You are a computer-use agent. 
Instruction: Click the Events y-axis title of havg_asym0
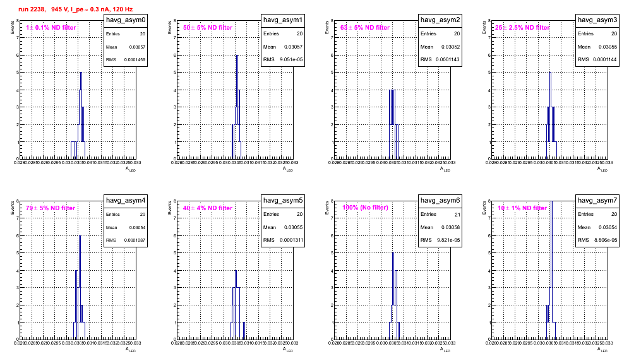click(12, 27)
